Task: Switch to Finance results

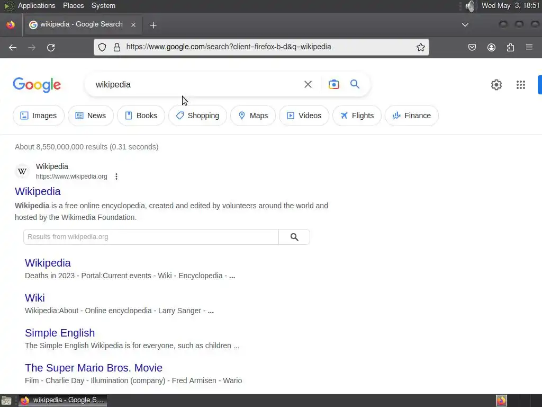Action: pyautogui.click(x=411, y=116)
